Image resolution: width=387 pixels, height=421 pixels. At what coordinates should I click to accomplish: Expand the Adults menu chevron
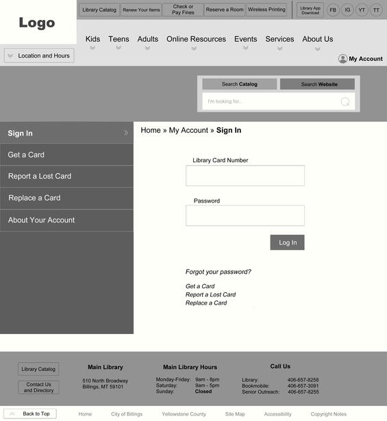click(x=147, y=49)
